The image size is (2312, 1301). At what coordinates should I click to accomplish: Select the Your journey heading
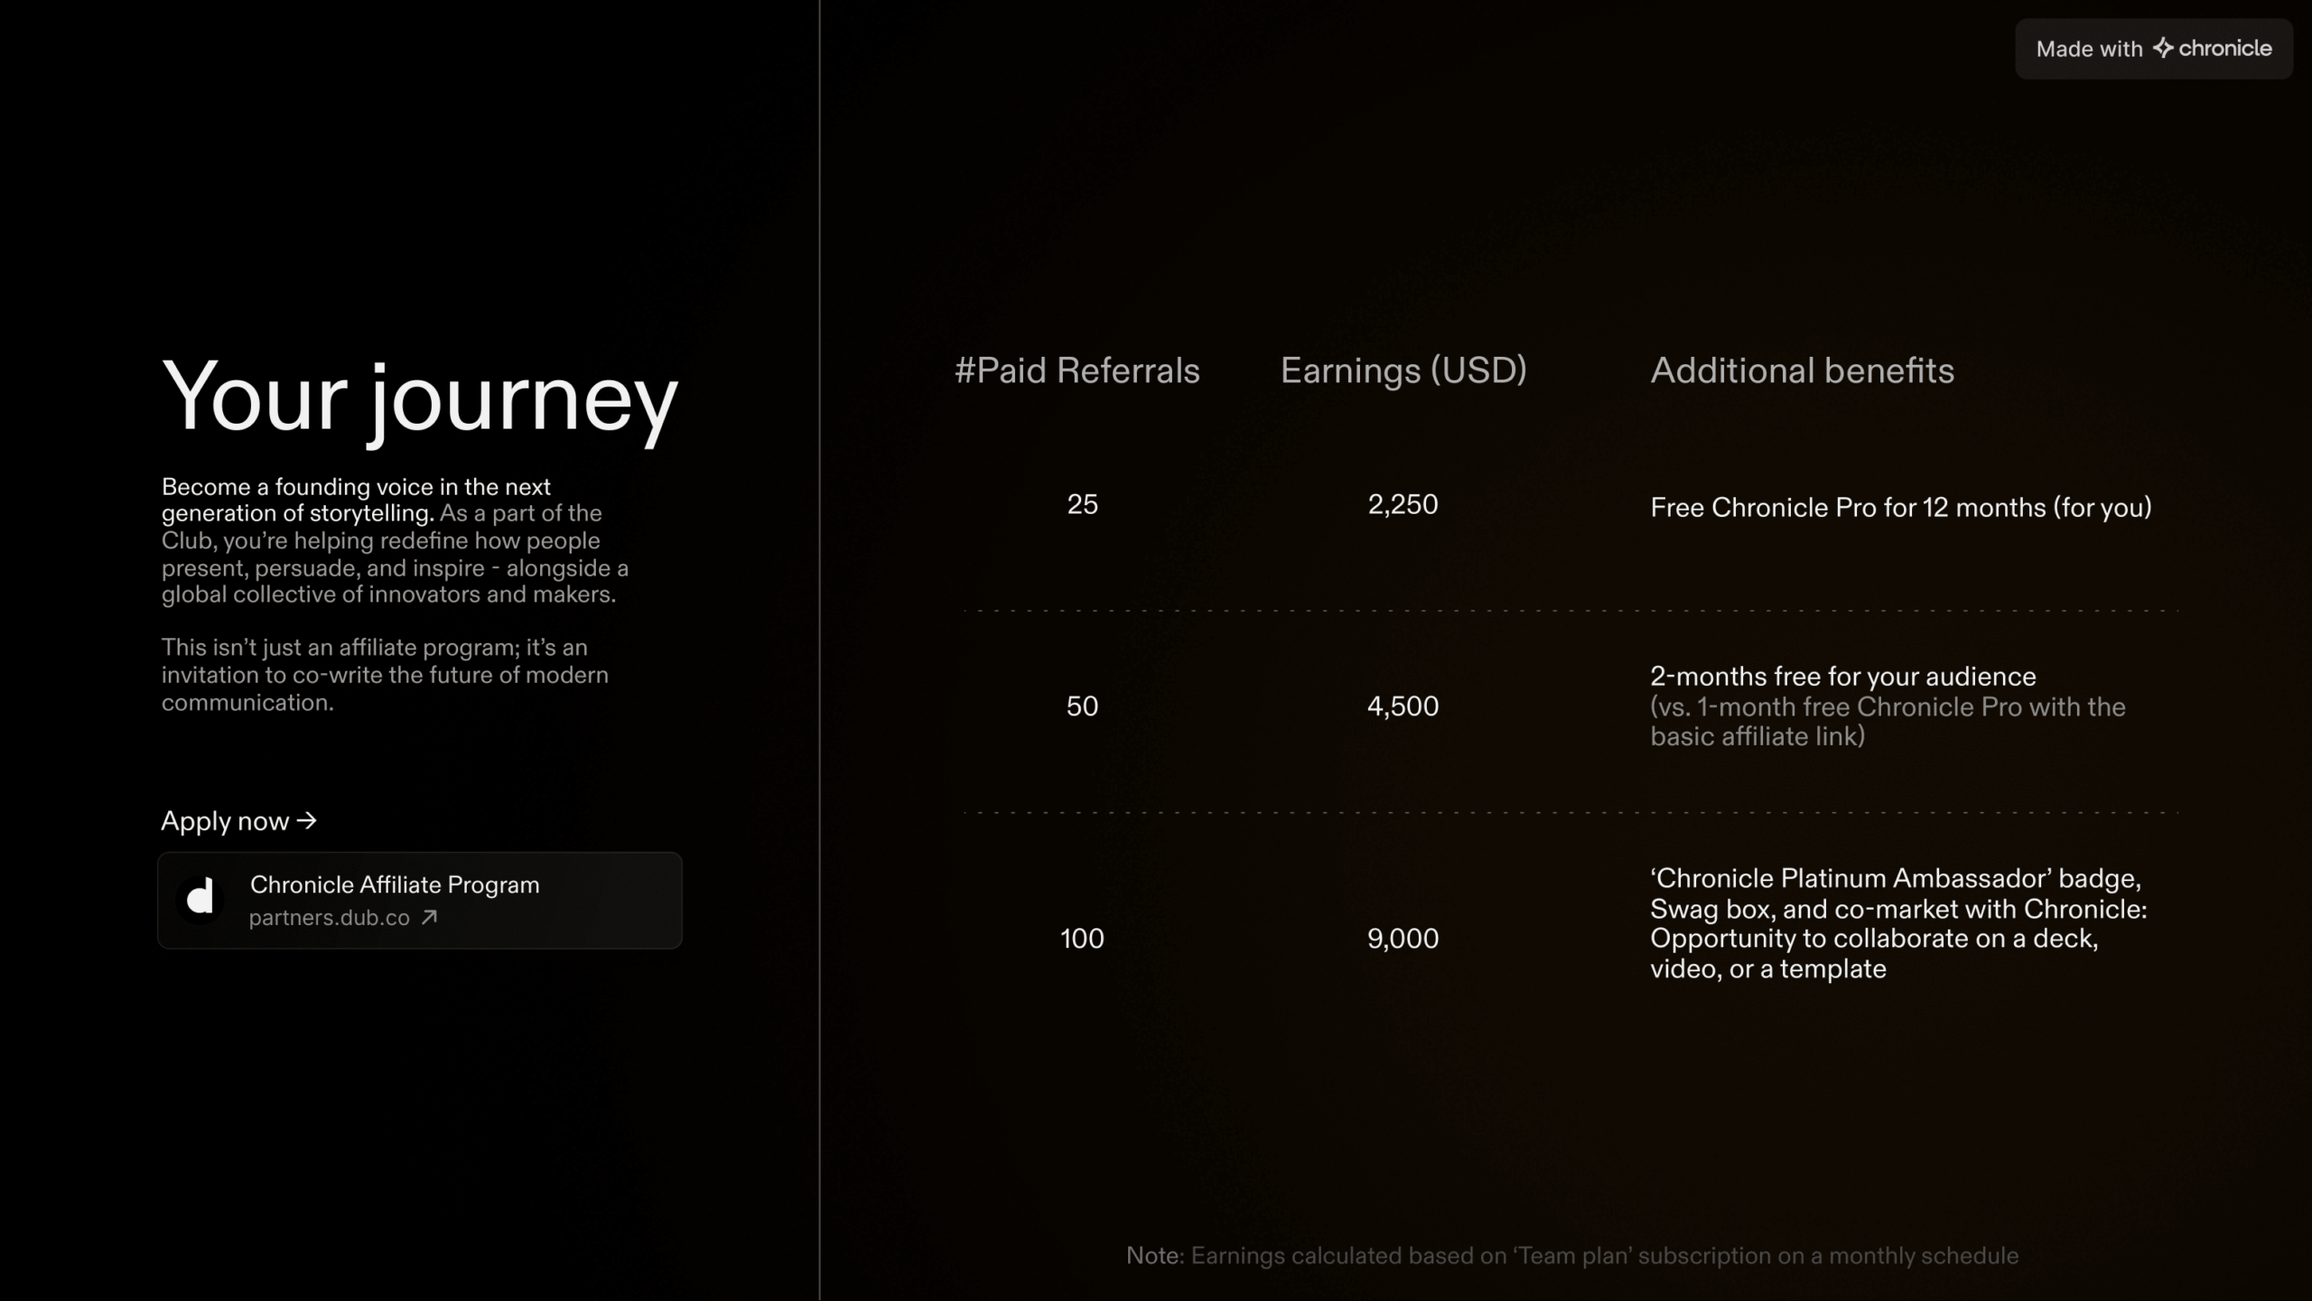click(420, 398)
